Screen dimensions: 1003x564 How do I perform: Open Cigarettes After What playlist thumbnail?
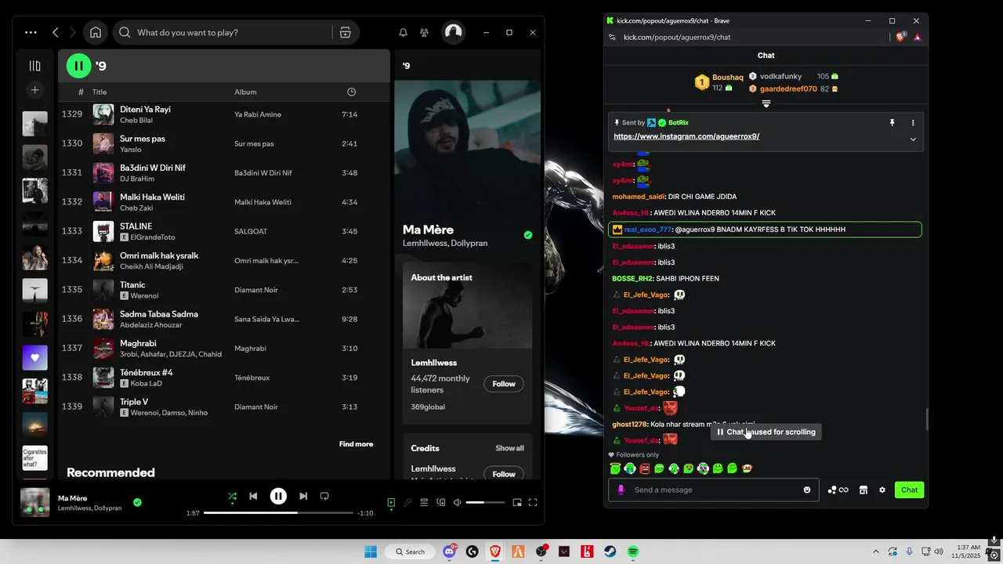[x=34, y=457]
